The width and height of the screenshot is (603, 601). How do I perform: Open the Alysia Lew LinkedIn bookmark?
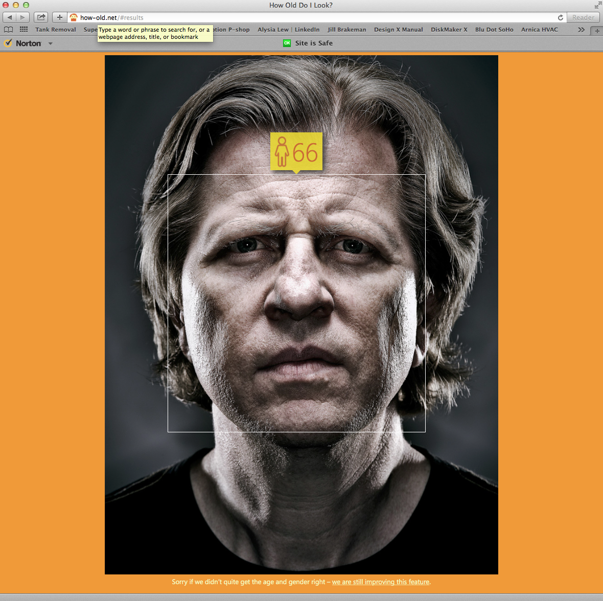pyautogui.click(x=288, y=30)
